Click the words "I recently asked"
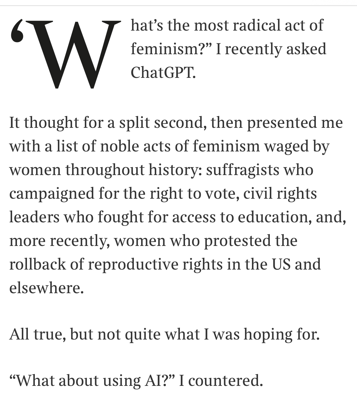This screenshot has height=411, width=357. point(271,49)
